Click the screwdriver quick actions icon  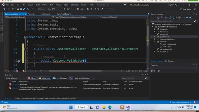coord(19,61)
